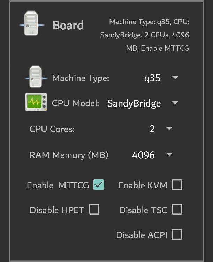Collapse the Board section header

(68, 25)
